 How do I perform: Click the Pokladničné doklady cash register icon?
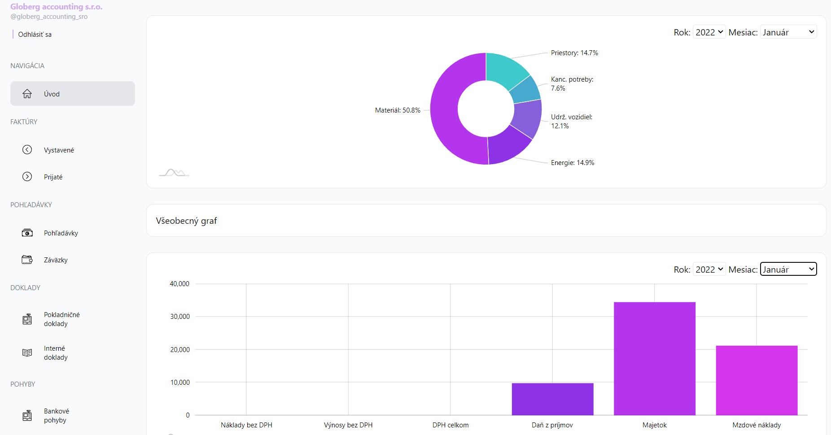click(27, 319)
